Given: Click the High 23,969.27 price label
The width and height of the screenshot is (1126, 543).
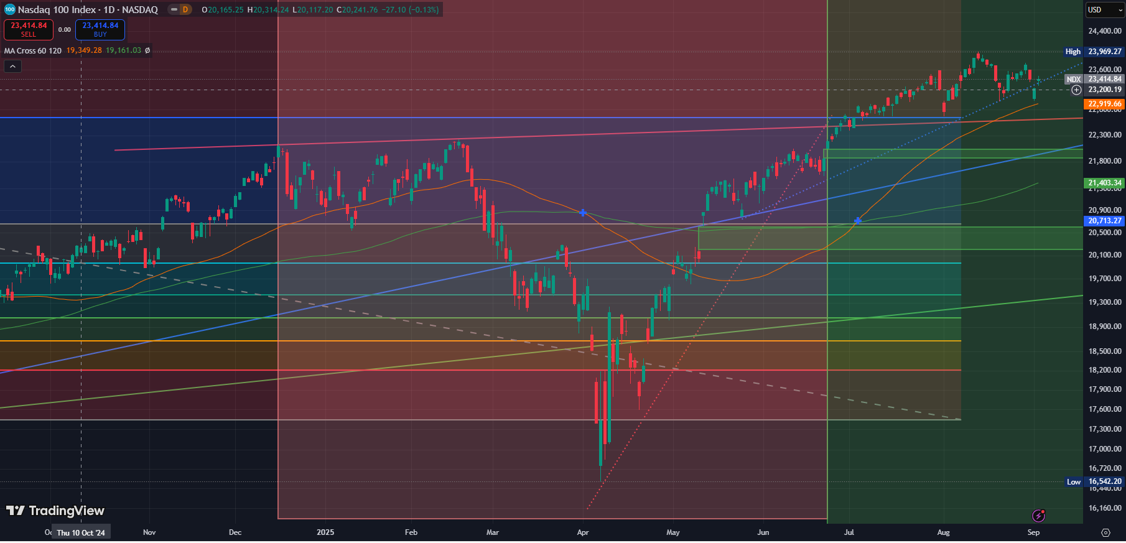Looking at the screenshot, I should 1094,52.
